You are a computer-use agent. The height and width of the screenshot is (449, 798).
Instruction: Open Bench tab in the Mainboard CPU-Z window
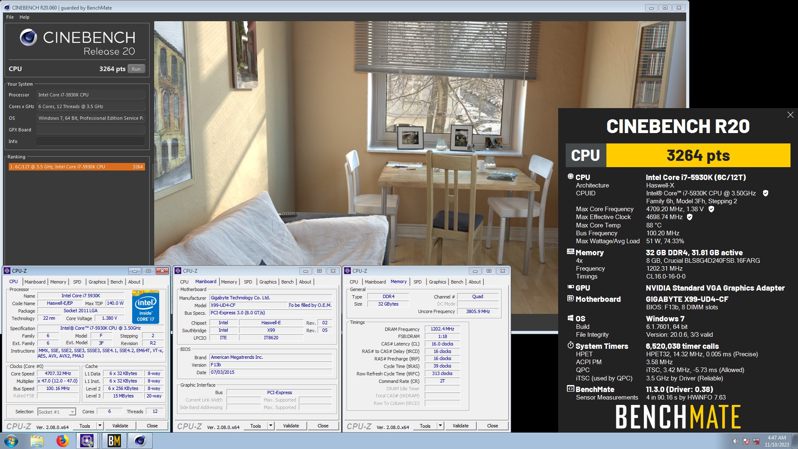tap(288, 282)
